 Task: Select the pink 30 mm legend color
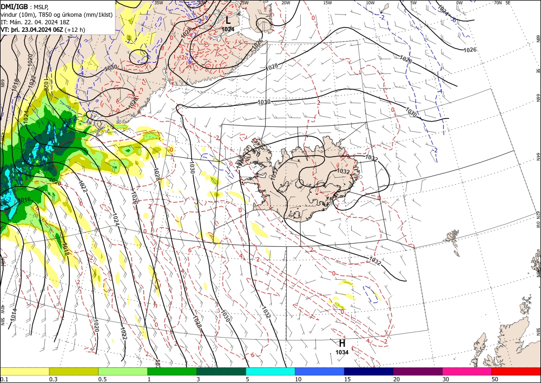467,372
